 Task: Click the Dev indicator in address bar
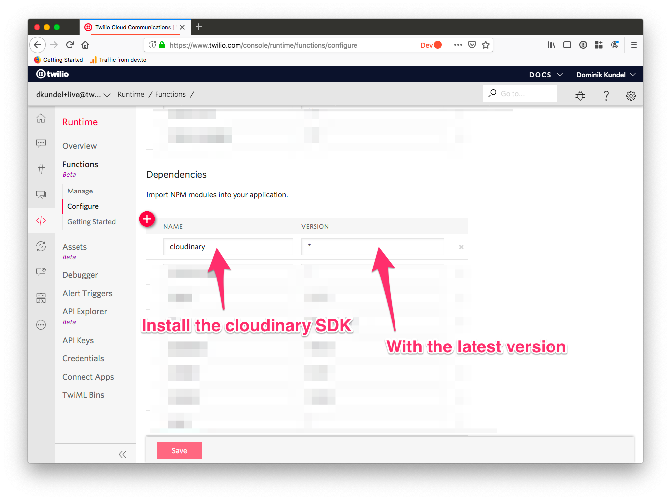pyautogui.click(x=431, y=45)
